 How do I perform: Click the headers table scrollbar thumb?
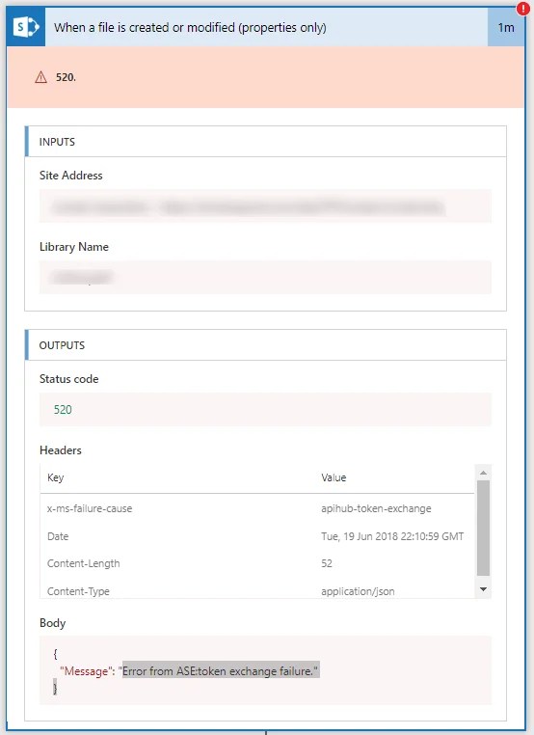[484, 528]
